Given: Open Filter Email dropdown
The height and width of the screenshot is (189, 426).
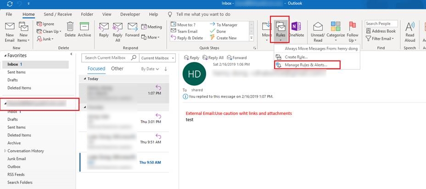Looking at the screenshot, I should pos(380,39).
